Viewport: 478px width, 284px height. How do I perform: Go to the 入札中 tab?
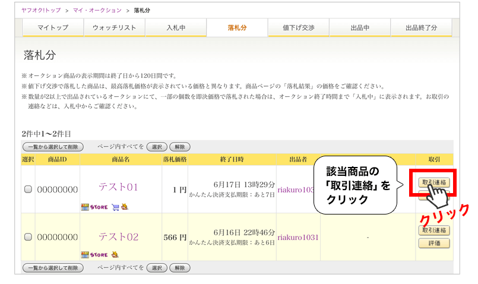coord(176,28)
